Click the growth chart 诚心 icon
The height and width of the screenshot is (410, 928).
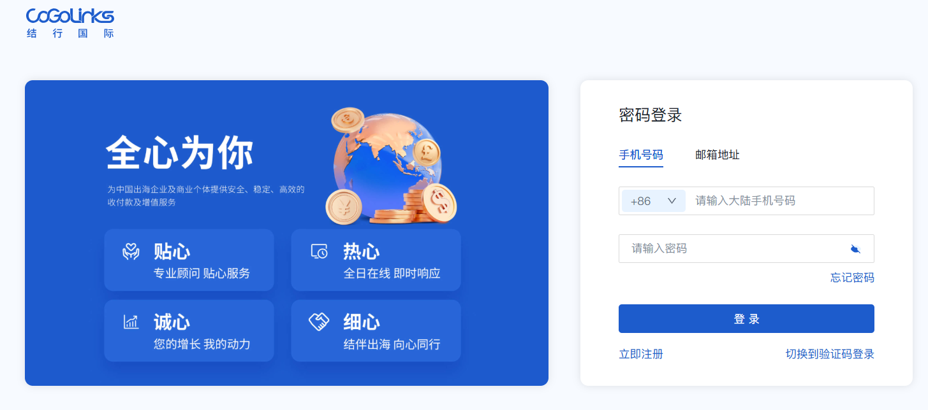click(x=131, y=322)
